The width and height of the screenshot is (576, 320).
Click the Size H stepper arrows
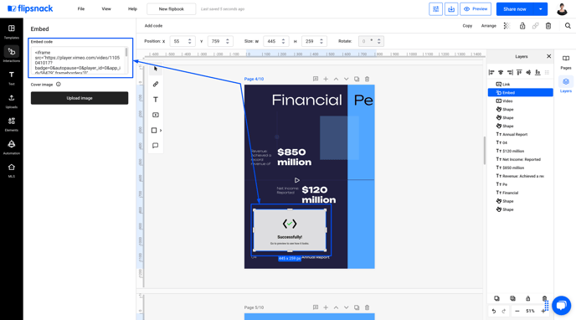(321, 41)
